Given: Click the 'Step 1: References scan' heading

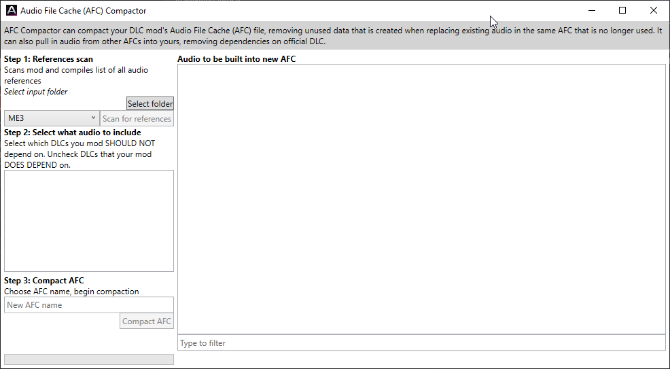Looking at the screenshot, I should click(x=49, y=59).
